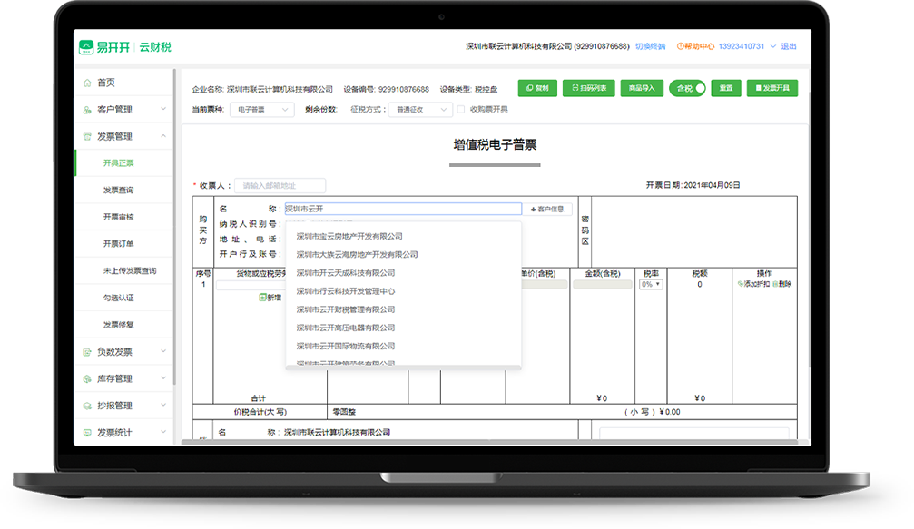914x529 pixels.
Task: Click the 商品导入 button
Action: coord(642,88)
